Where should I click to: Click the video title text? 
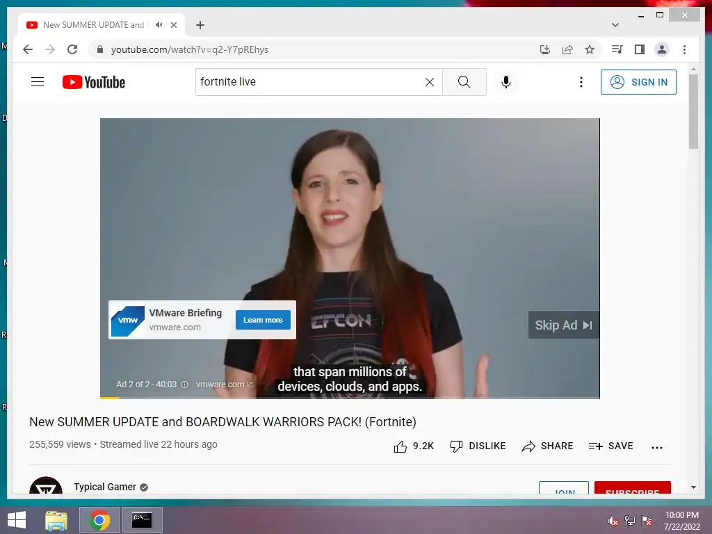(222, 422)
